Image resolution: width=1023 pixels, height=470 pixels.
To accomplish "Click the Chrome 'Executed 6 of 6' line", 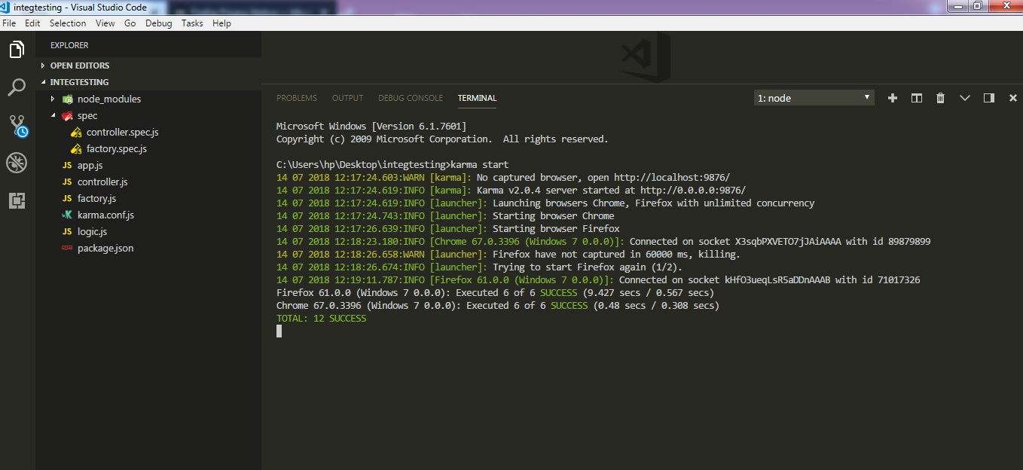I will pyautogui.click(x=498, y=305).
